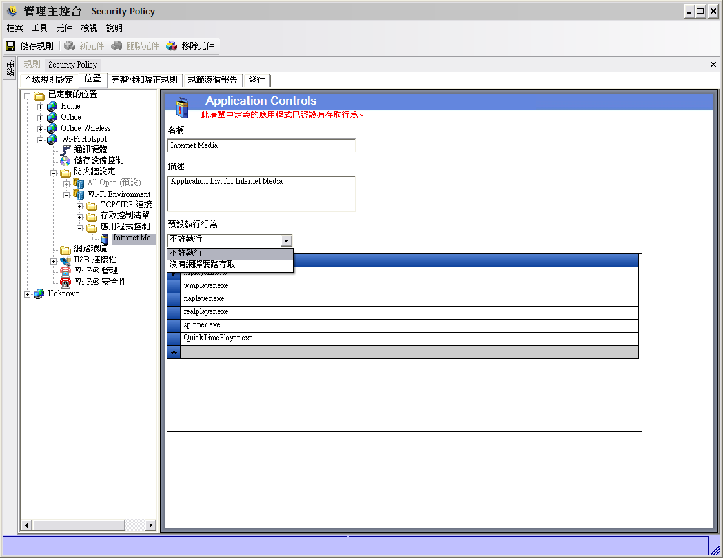Select the Security Policy tab
The height and width of the screenshot is (558, 723).
click(72, 65)
